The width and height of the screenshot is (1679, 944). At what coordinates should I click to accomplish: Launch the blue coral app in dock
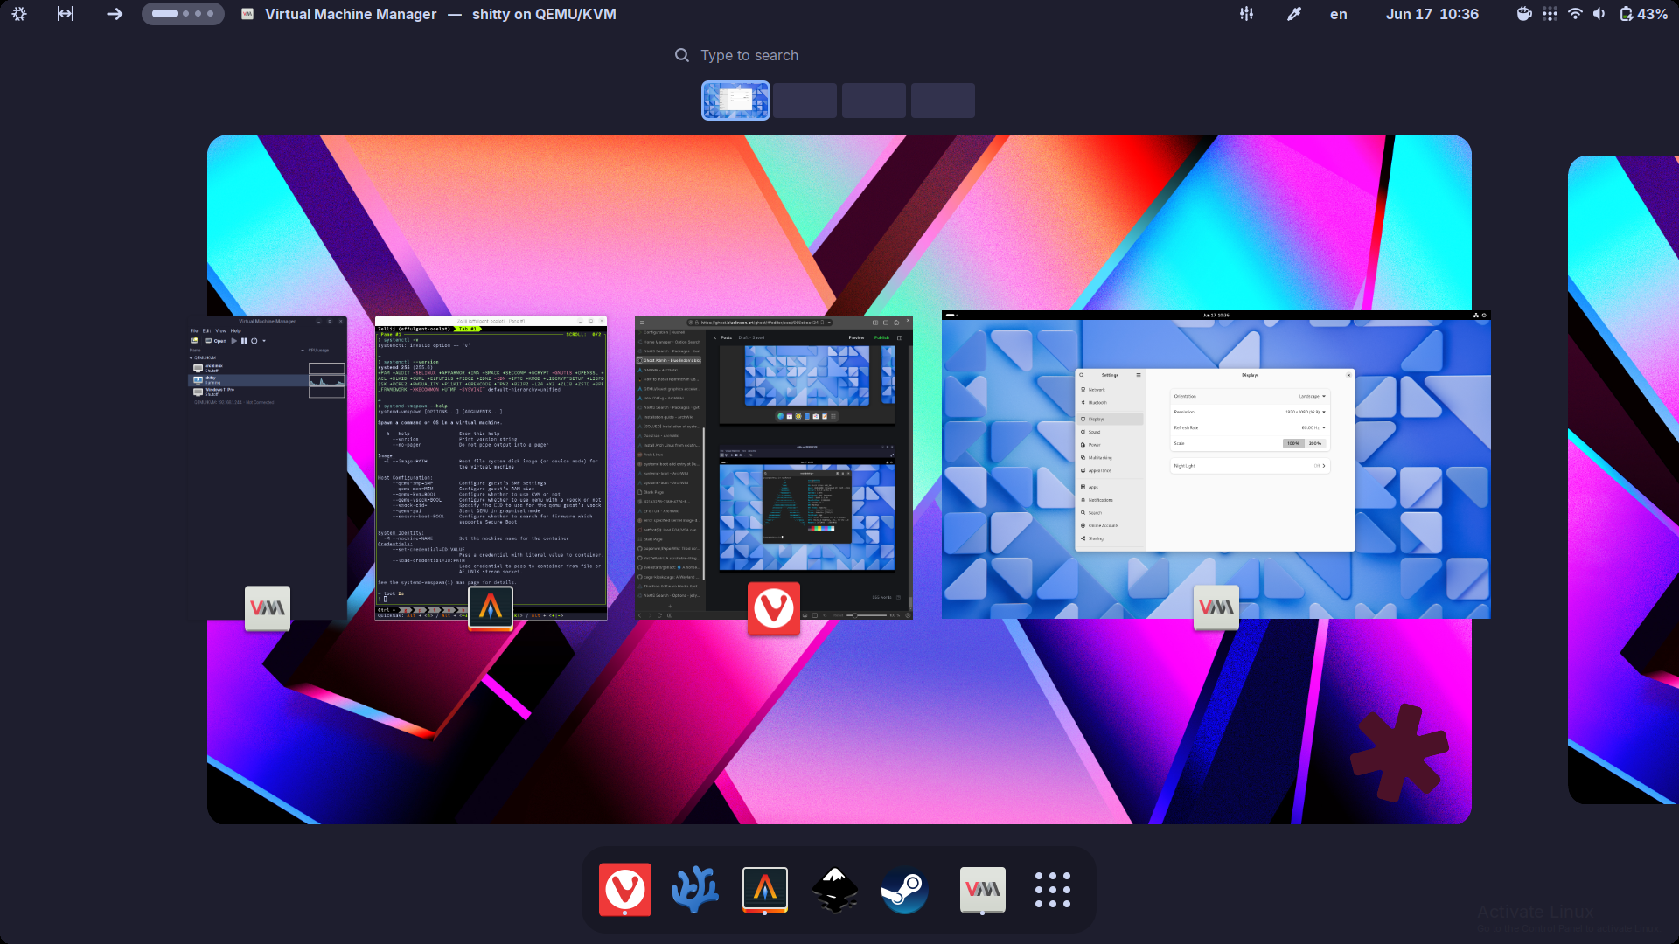tap(695, 890)
